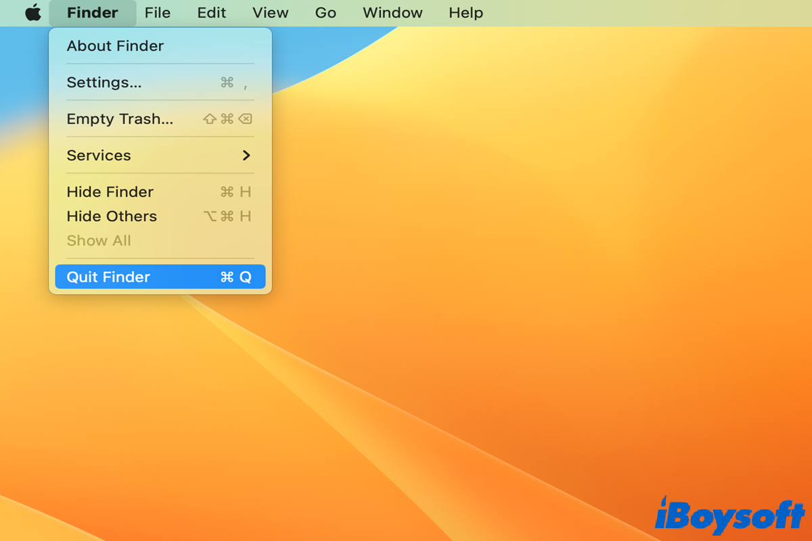Open the Window menu
Image resolution: width=812 pixels, height=541 pixels.
point(392,13)
